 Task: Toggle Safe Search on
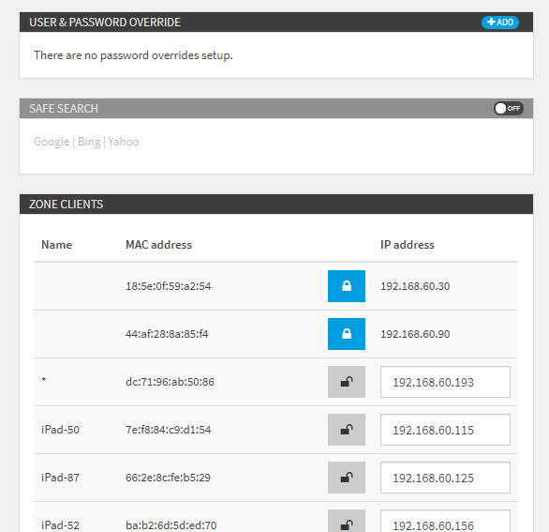509,108
